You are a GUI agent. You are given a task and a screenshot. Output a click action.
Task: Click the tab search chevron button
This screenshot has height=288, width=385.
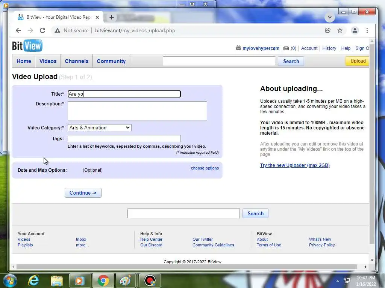click(329, 17)
